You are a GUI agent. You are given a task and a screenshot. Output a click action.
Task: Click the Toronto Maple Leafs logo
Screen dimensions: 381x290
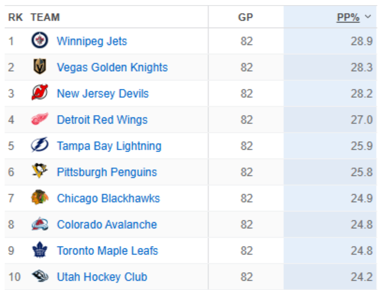[x=40, y=250]
